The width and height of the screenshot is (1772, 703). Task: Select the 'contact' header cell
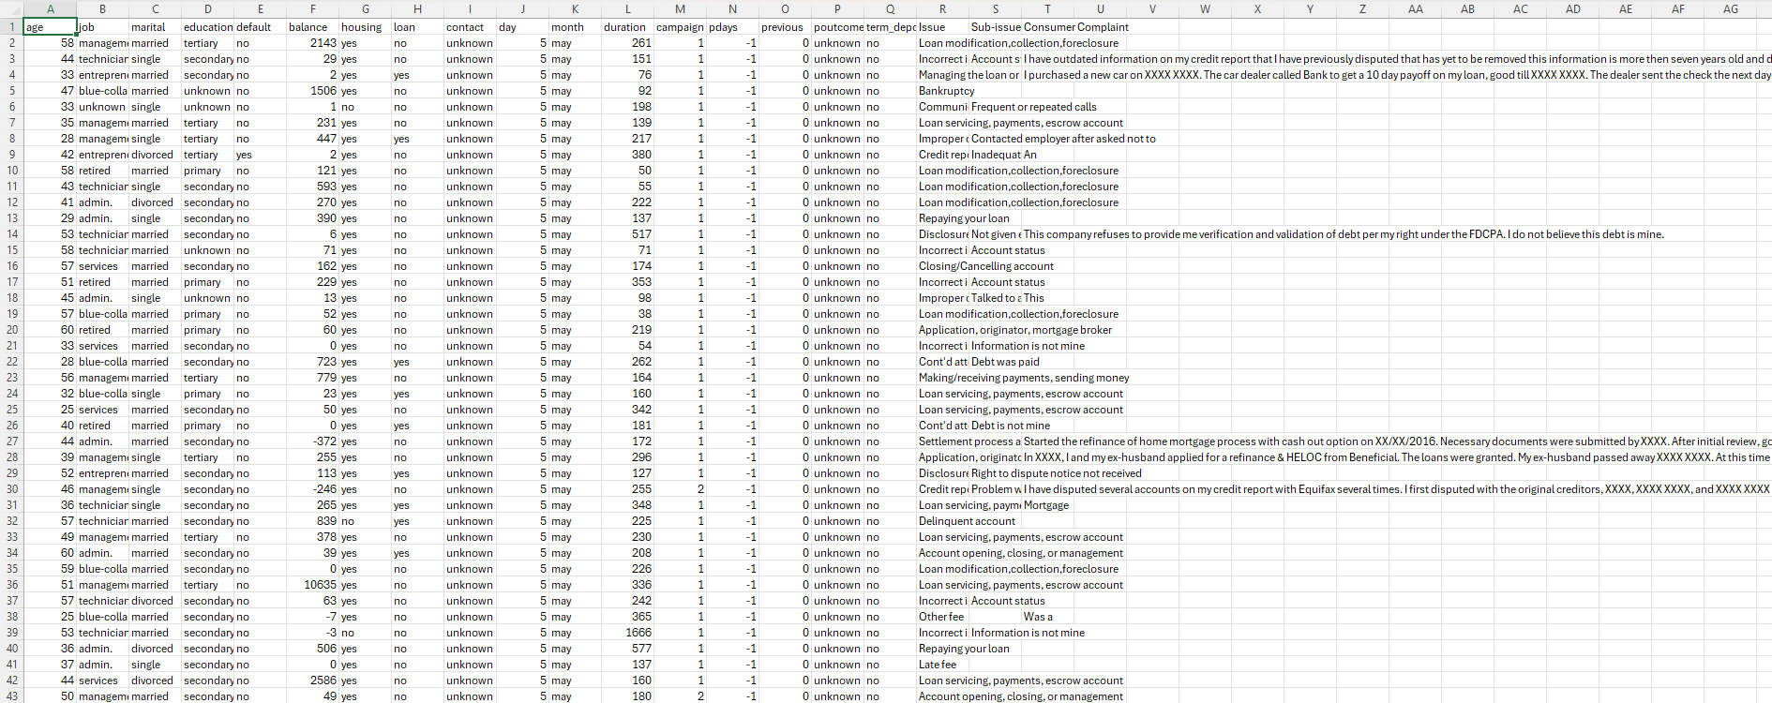[470, 27]
